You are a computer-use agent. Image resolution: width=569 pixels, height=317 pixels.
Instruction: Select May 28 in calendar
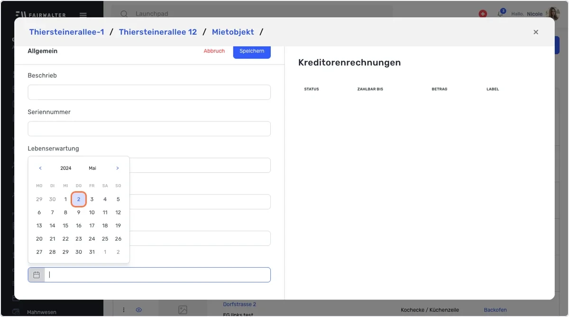pyautogui.click(x=53, y=252)
